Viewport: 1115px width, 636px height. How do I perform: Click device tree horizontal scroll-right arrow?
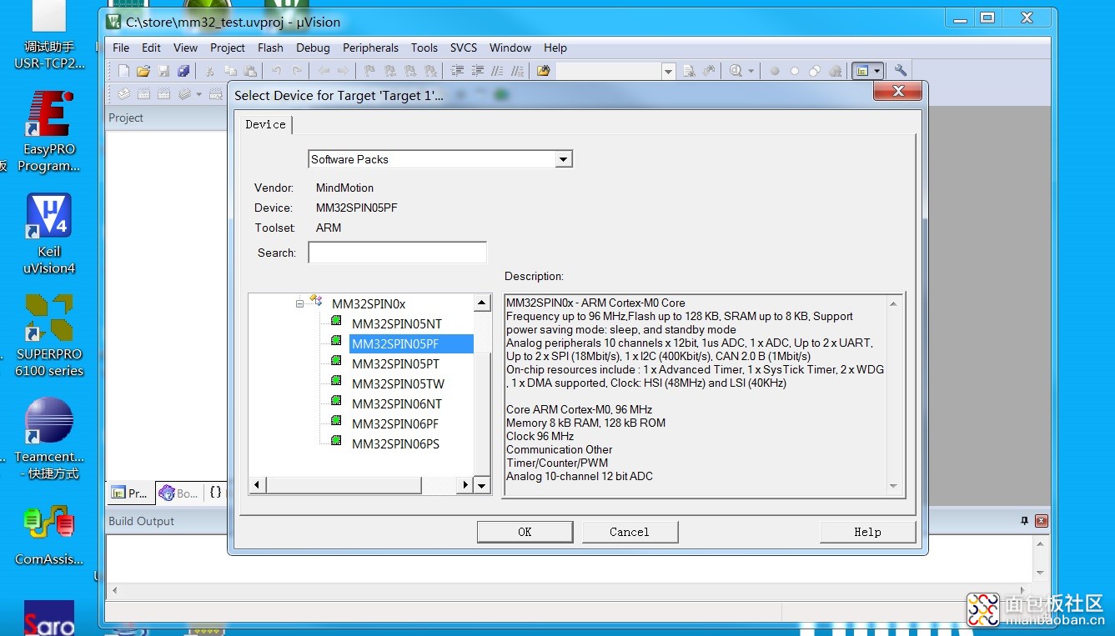(465, 484)
